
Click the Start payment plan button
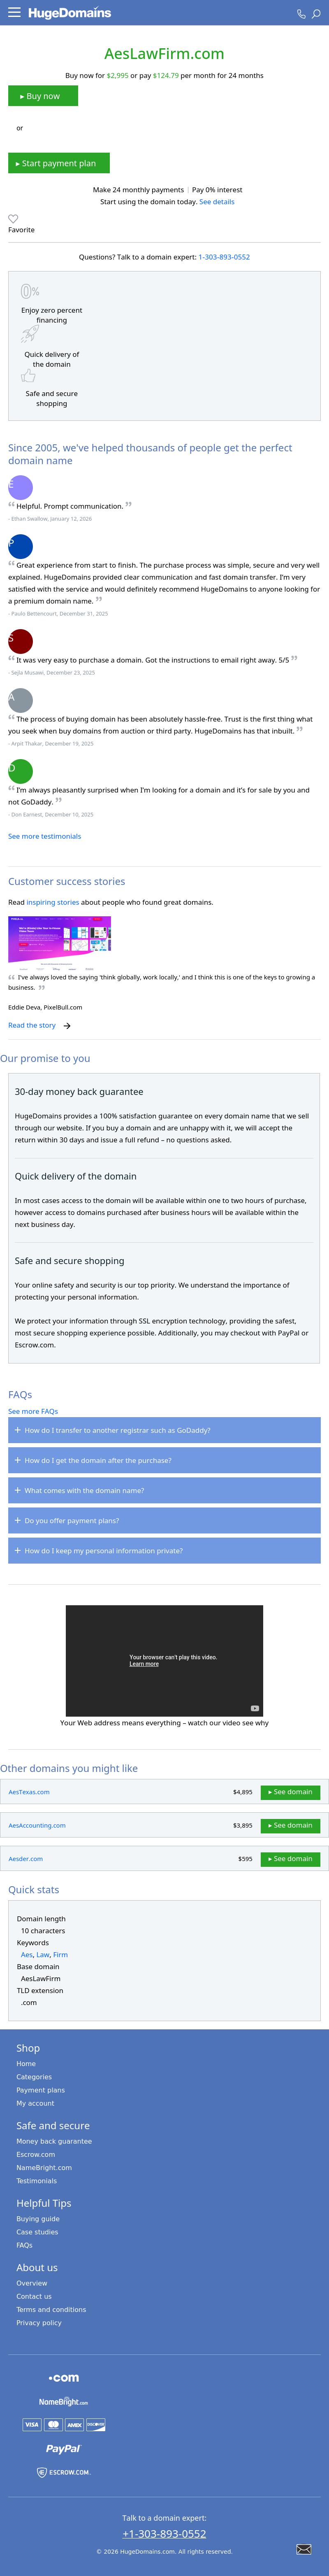(x=59, y=163)
